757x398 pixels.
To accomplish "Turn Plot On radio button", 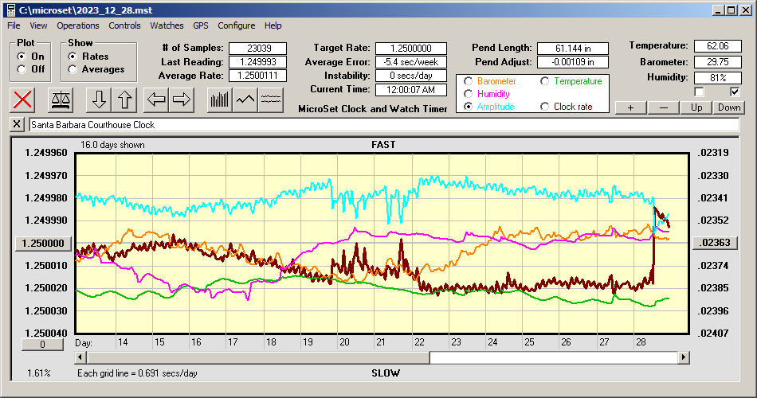I will tap(22, 57).
